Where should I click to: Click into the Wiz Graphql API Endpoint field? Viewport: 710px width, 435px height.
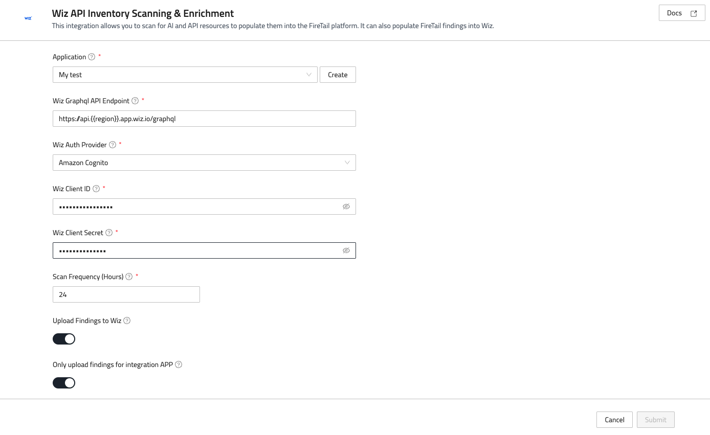tap(204, 119)
